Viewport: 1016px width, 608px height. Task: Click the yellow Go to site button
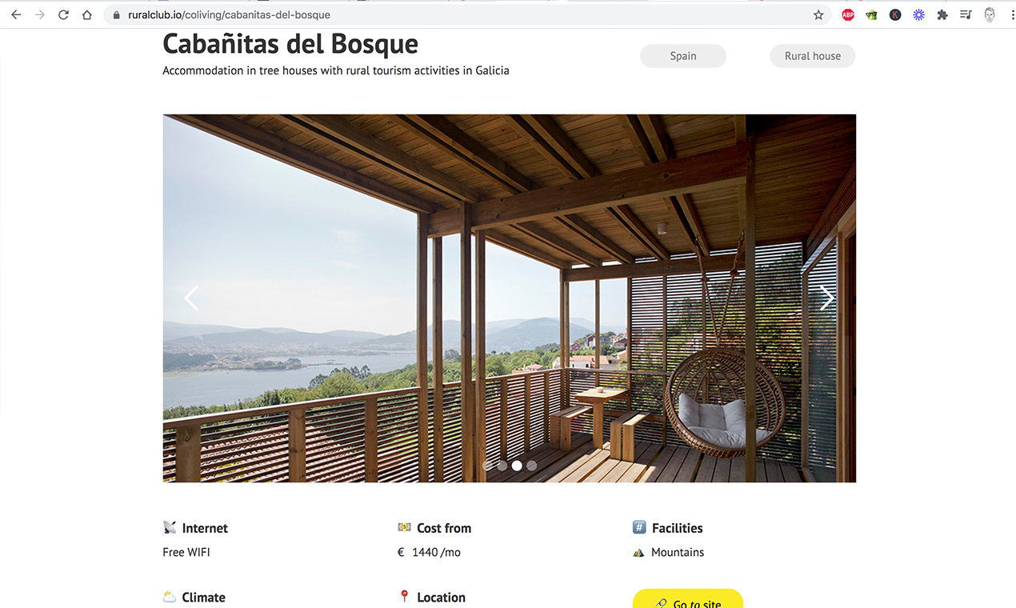[688, 598]
